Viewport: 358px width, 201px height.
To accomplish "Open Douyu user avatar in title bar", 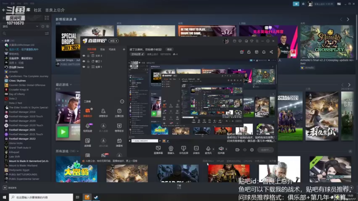I will pos(226,41).
